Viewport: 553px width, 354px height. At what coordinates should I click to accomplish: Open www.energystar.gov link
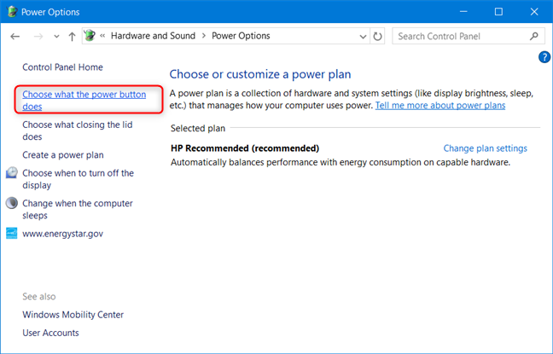(x=63, y=234)
